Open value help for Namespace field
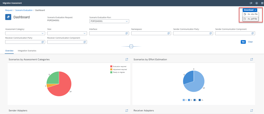Viewport: 264px width, 114px height. tap(169, 33)
